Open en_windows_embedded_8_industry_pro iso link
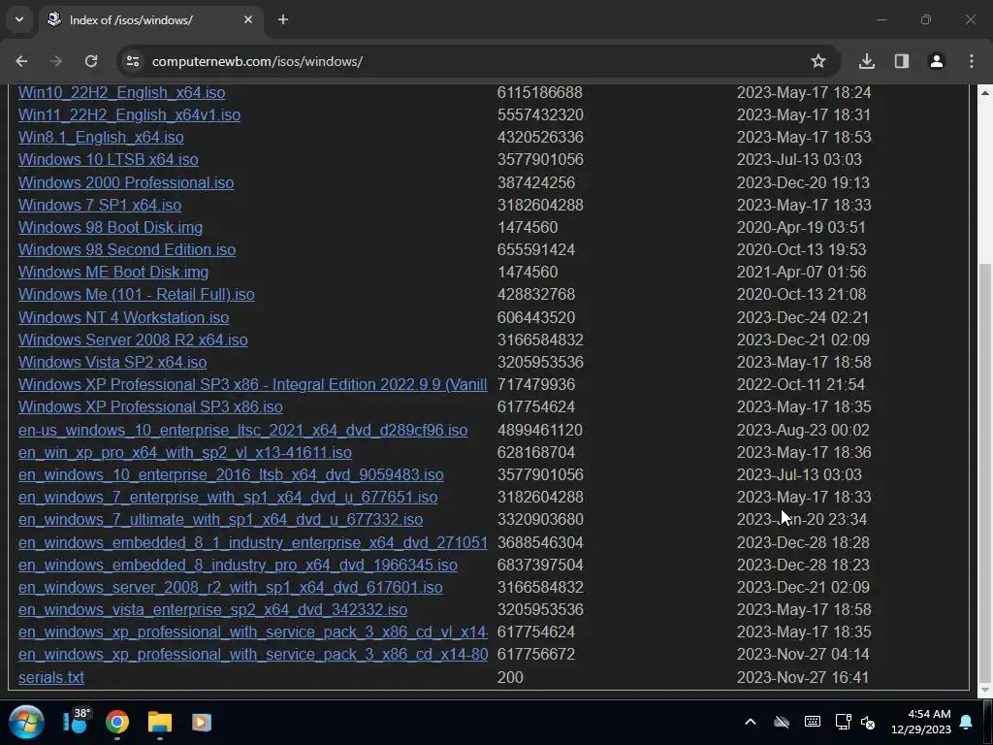The image size is (993, 745). click(x=238, y=565)
